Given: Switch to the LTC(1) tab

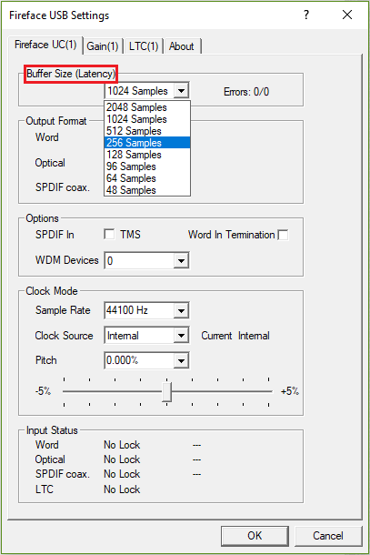Looking at the screenshot, I should 144,46.
